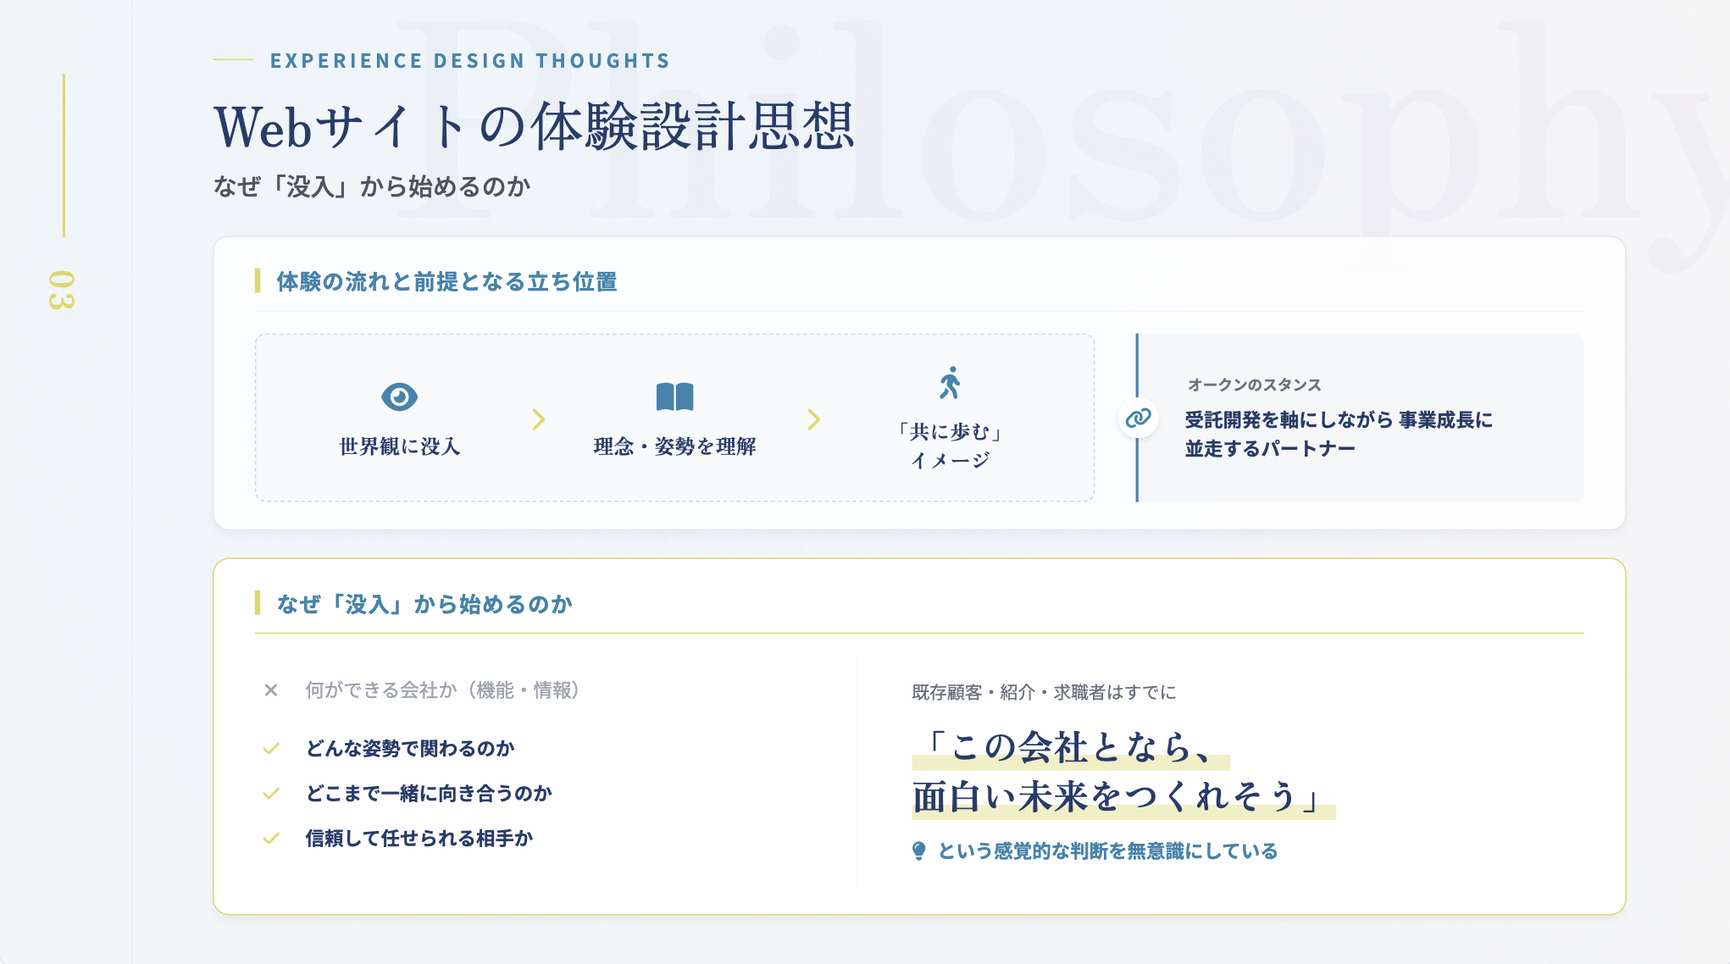Click the lightbulb icon beside という感覚的な判断

pyautogui.click(x=918, y=850)
